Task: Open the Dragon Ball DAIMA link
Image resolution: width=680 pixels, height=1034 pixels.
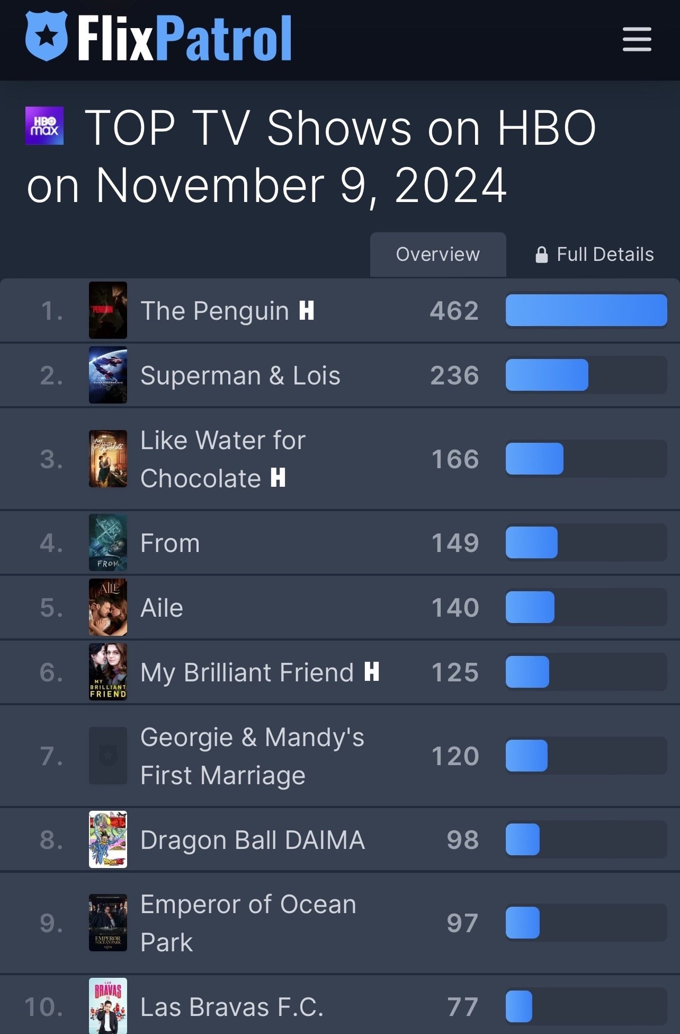Action: point(252,840)
